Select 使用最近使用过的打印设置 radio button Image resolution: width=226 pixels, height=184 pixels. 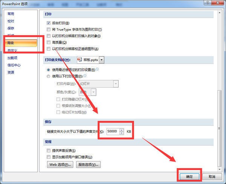[48, 70]
